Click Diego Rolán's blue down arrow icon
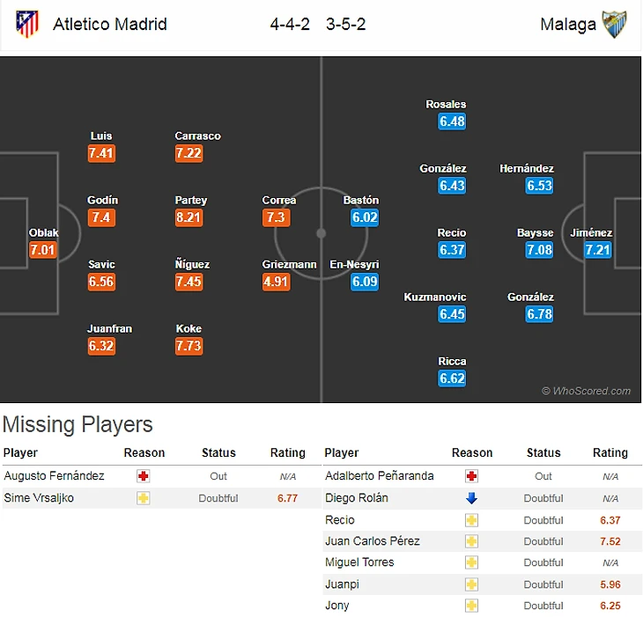Image resolution: width=643 pixels, height=617 pixels. pyautogui.click(x=471, y=498)
